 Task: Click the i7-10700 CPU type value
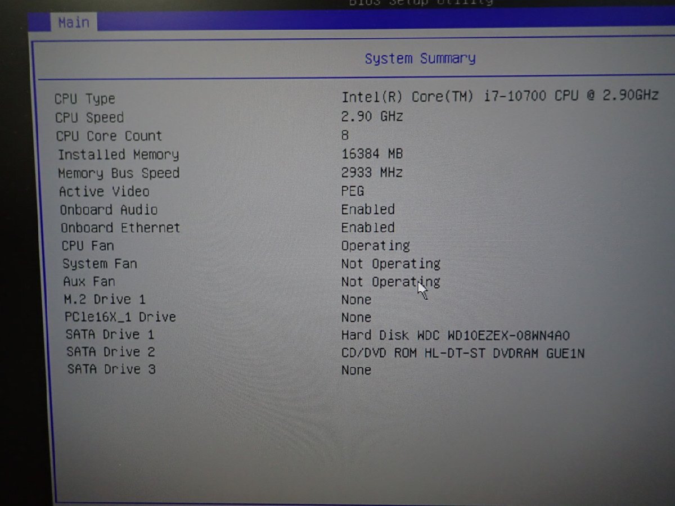(499, 96)
